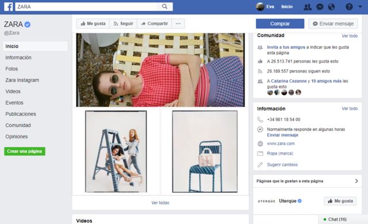Click the category tag icon beside Ropa (marca)
This screenshot has width=368, height=224.
[x=260, y=153]
